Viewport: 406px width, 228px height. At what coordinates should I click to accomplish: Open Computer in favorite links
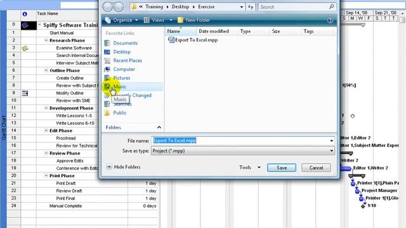pos(124,69)
